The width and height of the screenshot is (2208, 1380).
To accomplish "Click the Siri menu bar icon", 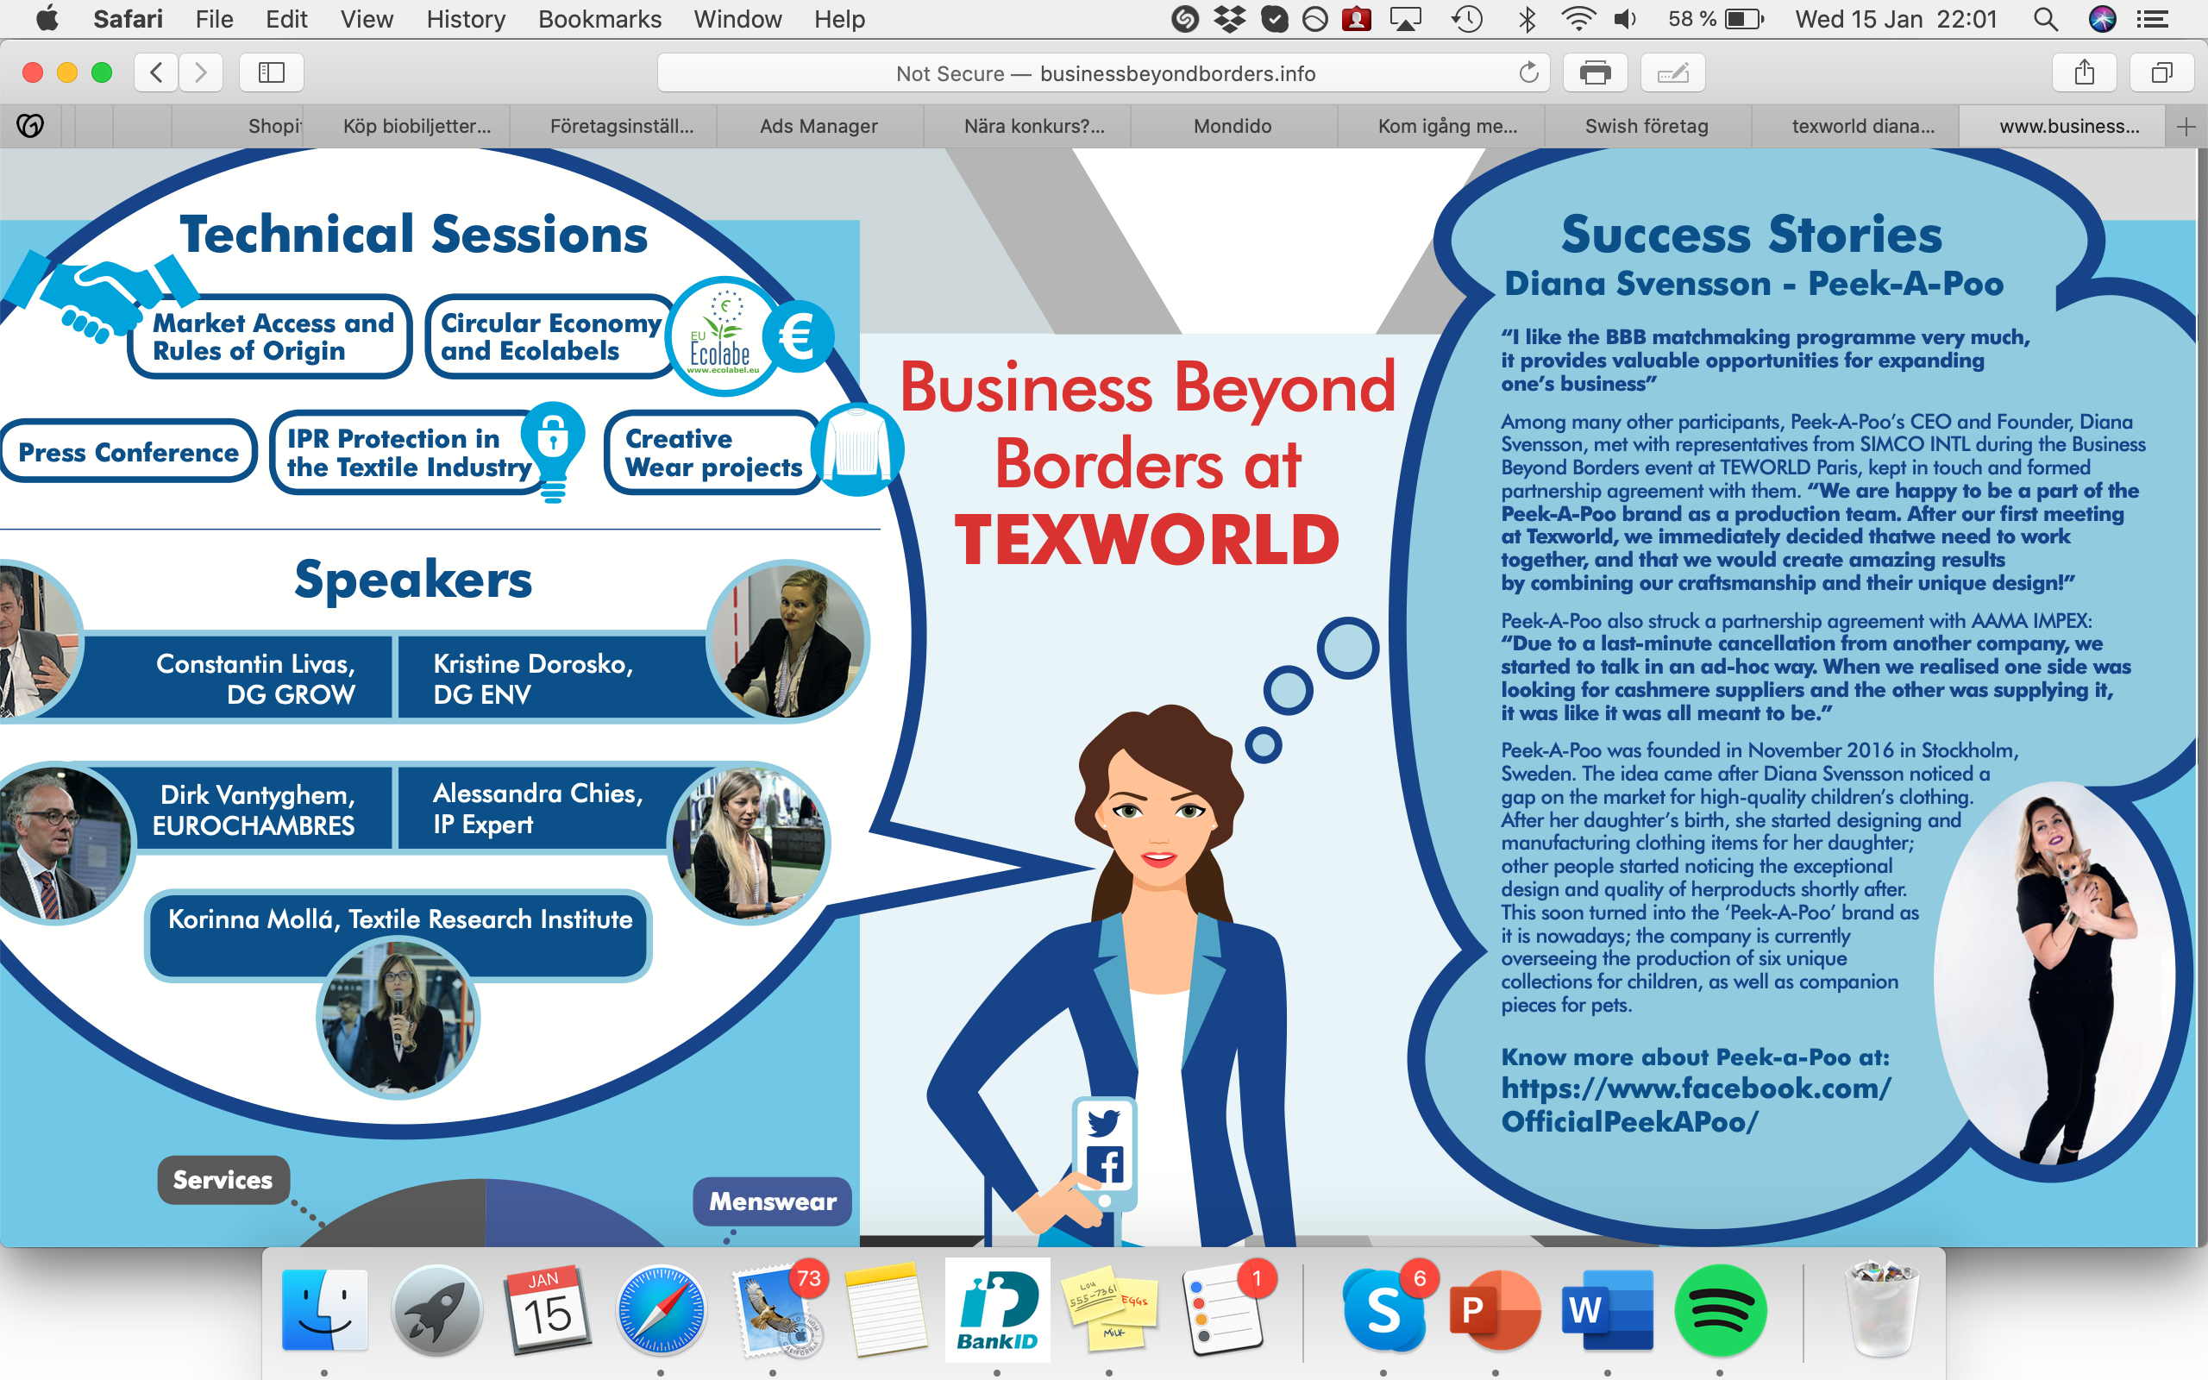I will [x=2102, y=19].
